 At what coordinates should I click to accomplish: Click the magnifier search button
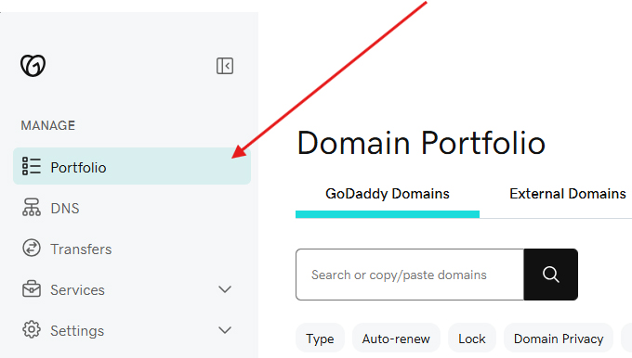pyautogui.click(x=550, y=275)
